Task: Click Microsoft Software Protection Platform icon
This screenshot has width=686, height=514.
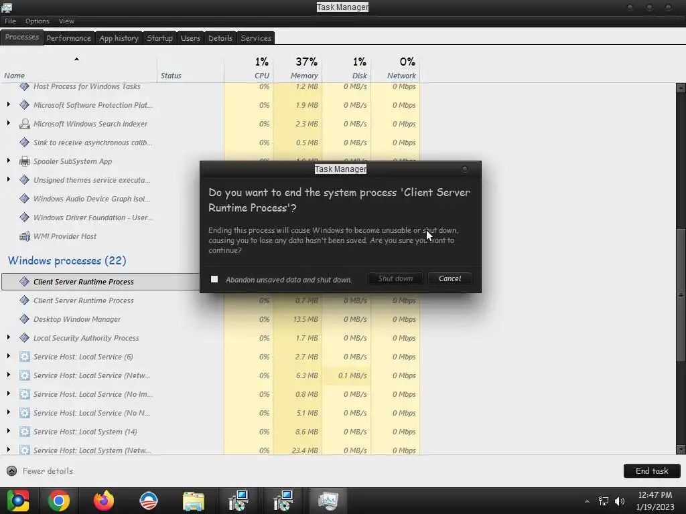Action: tap(25, 105)
